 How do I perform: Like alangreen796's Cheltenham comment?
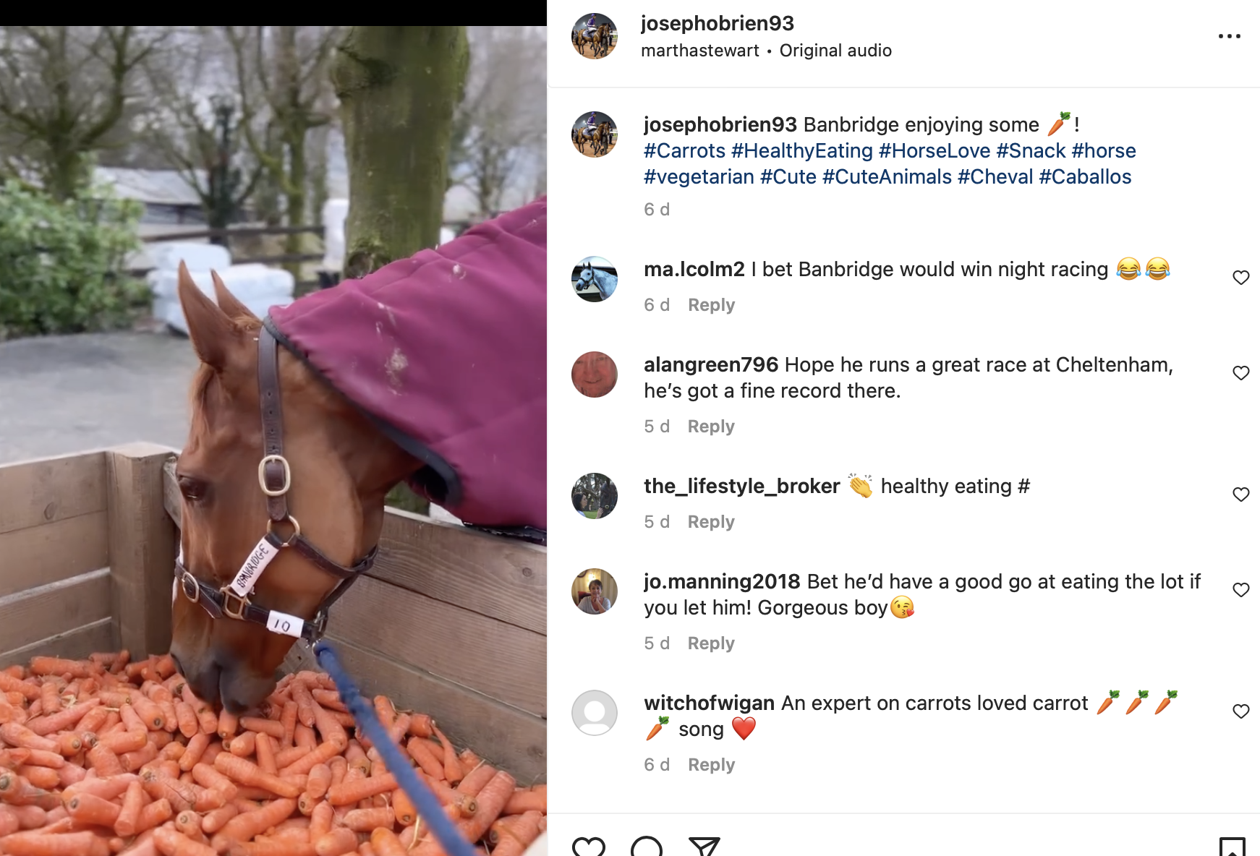[x=1241, y=373]
